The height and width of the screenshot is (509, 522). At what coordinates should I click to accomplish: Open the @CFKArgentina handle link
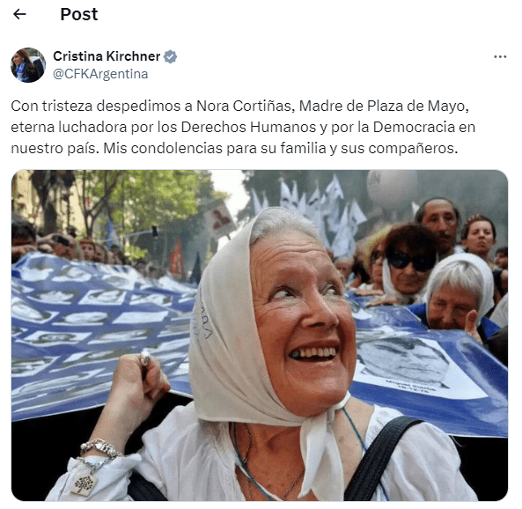[x=100, y=74]
